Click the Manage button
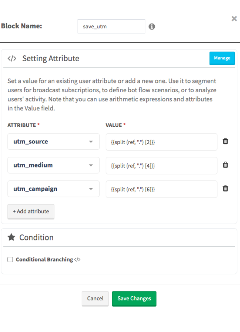The height and width of the screenshot is (332, 240). coord(222,58)
